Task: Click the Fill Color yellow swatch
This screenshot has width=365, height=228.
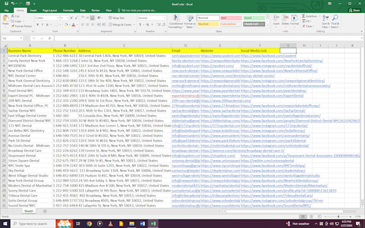Action: pyautogui.click(x=66, y=25)
